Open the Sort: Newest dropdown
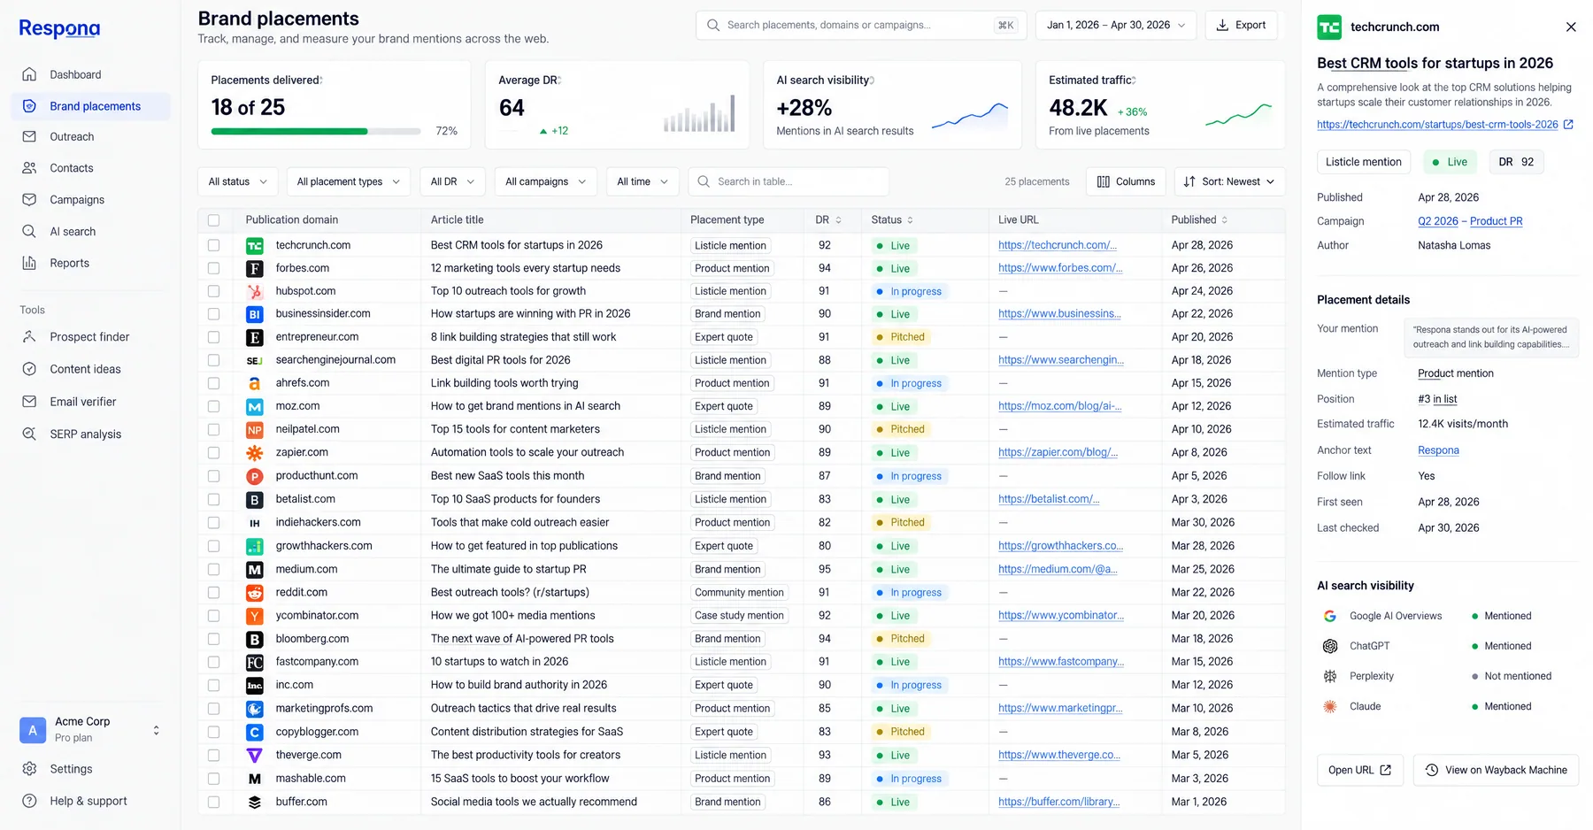The image size is (1593, 830). tap(1229, 181)
